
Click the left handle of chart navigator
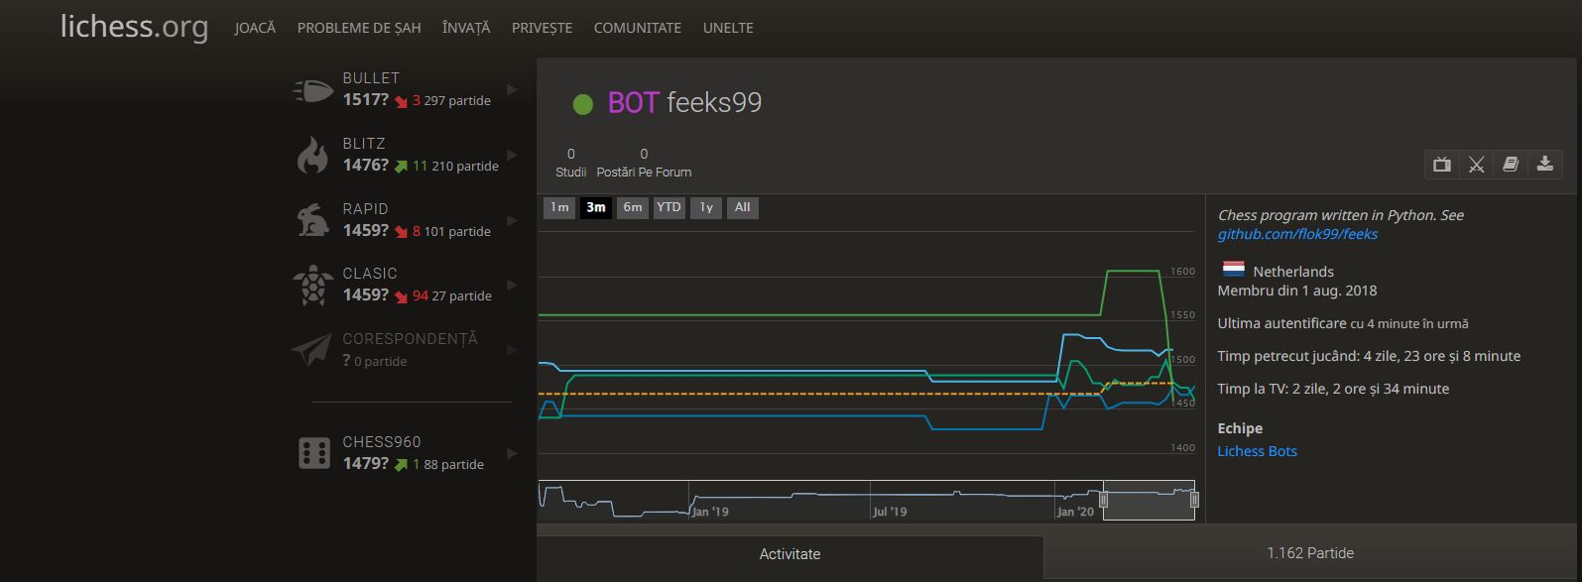1103,500
